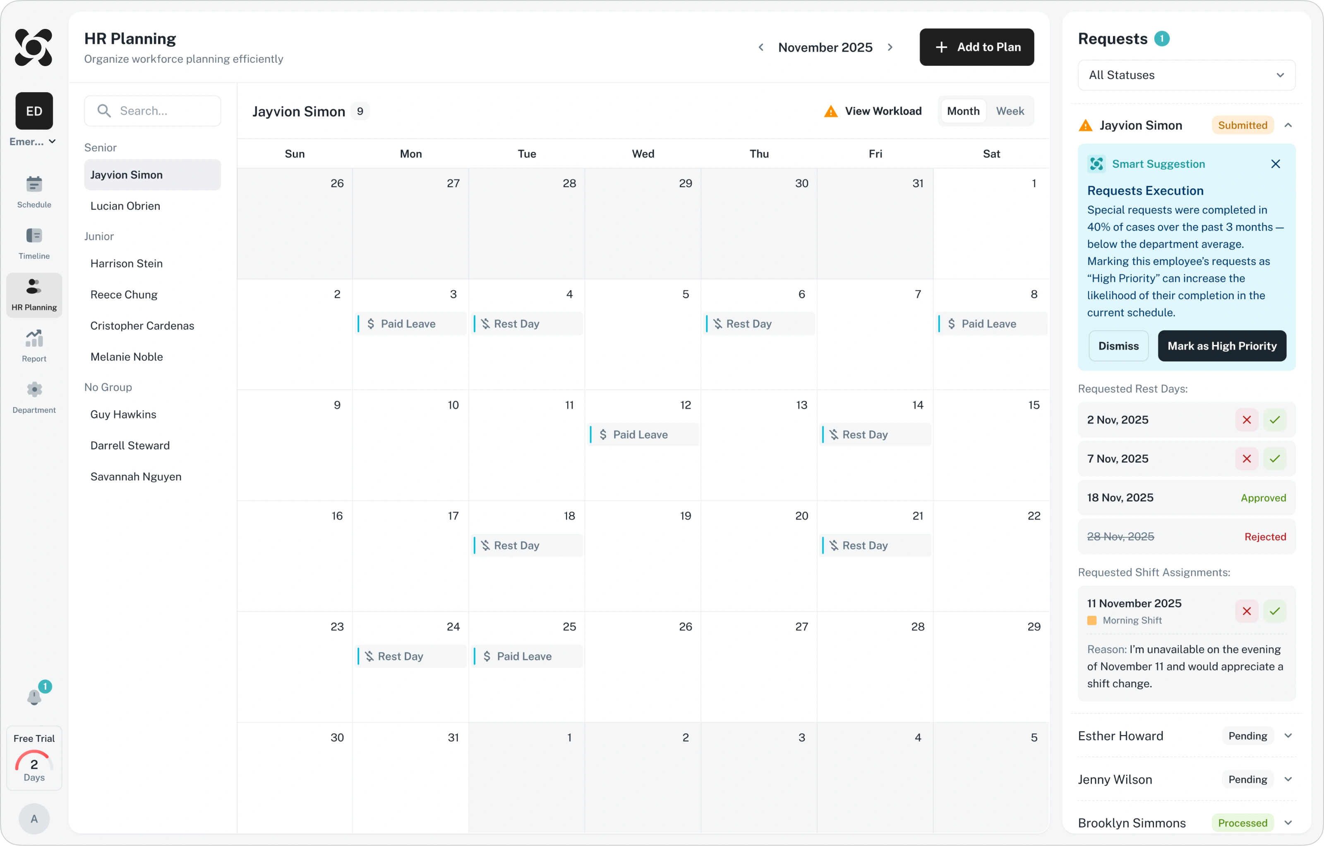This screenshot has height=846, width=1324.
Task: Collapse Jayvion Simon's request section
Action: coord(1288,125)
